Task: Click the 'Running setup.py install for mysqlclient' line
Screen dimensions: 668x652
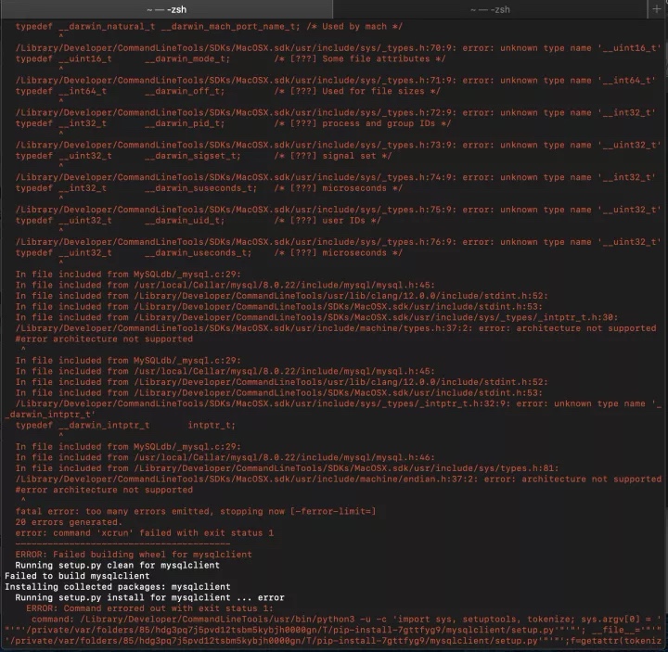Action: point(149,598)
